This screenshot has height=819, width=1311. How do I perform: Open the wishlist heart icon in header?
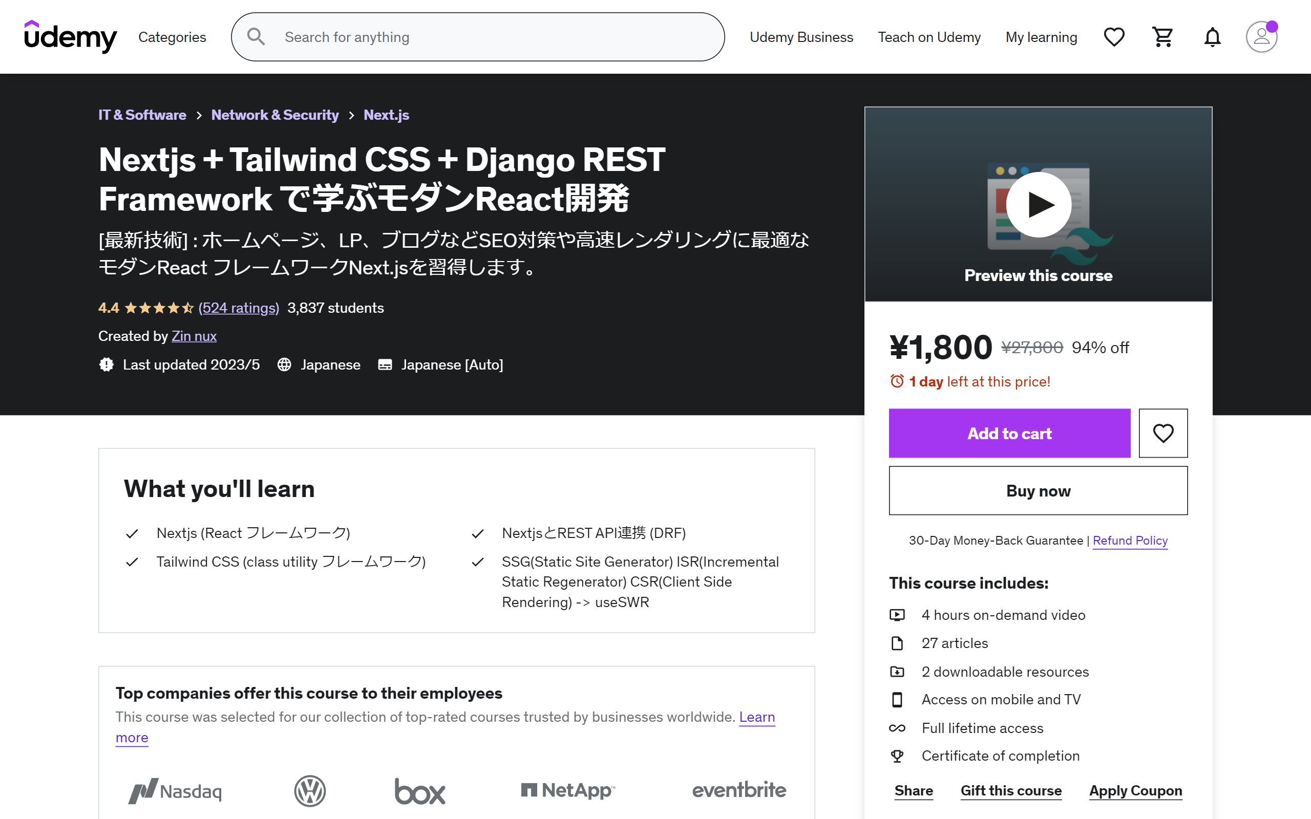tap(1114, 37)
